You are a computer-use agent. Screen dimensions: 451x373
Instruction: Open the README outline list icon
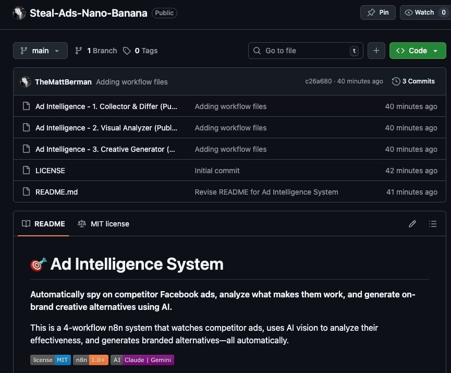[433, 224]
